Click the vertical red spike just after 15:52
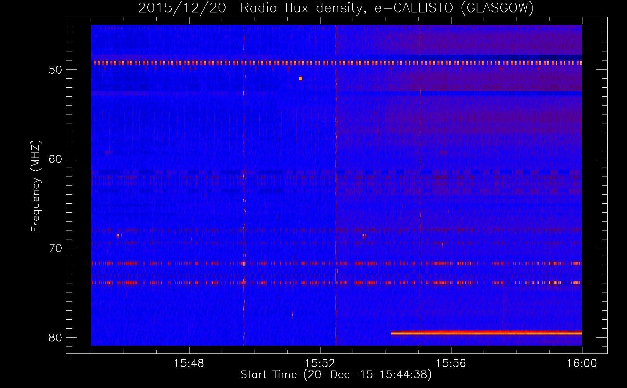The height and width of the screenshot is (388, 627). (x=336, y=185)
